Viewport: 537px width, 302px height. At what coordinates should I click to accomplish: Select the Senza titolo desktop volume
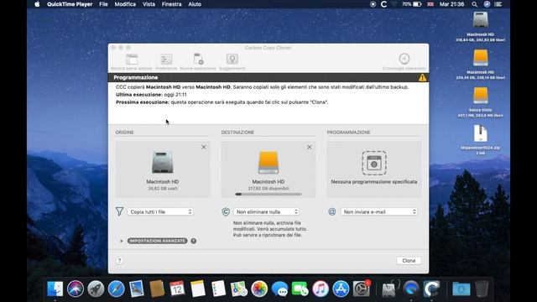click(x=481, y=96)
